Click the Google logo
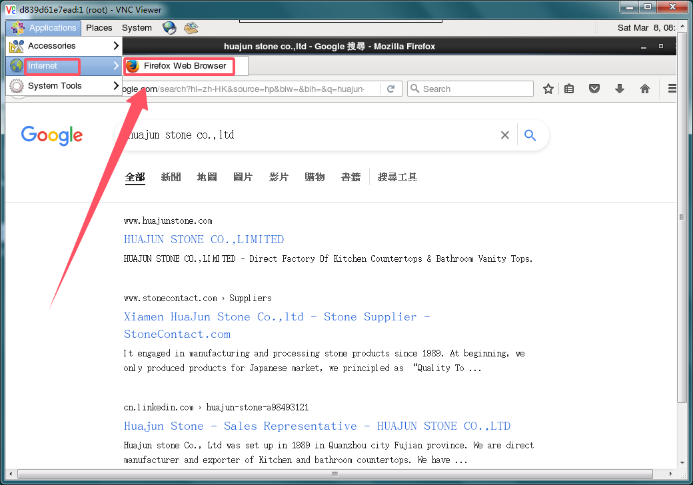This screenshot has height=485, width=693. [52, 135]
